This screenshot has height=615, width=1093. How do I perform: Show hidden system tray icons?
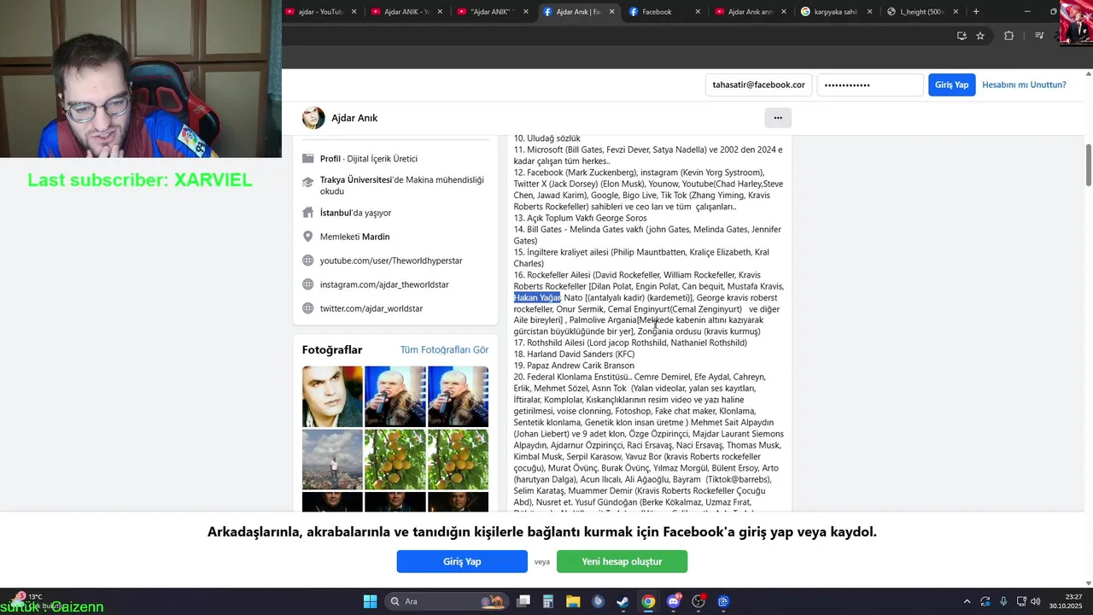point(967,601)
